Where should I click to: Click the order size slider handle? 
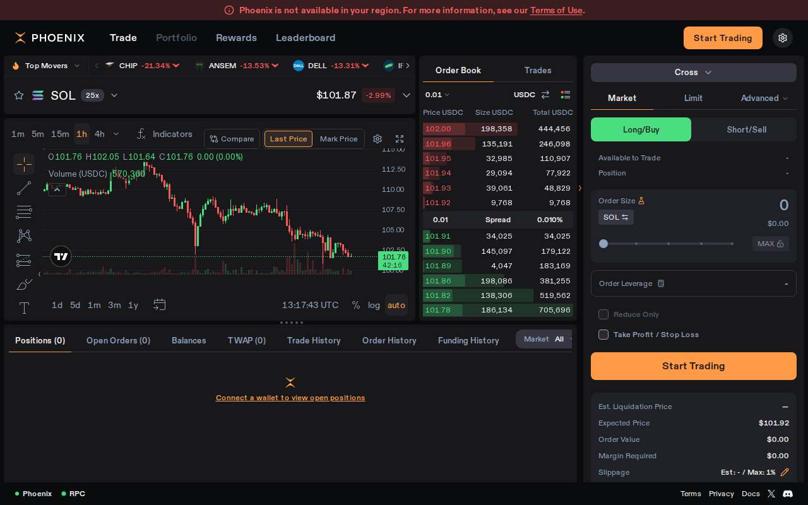(603, 244)
